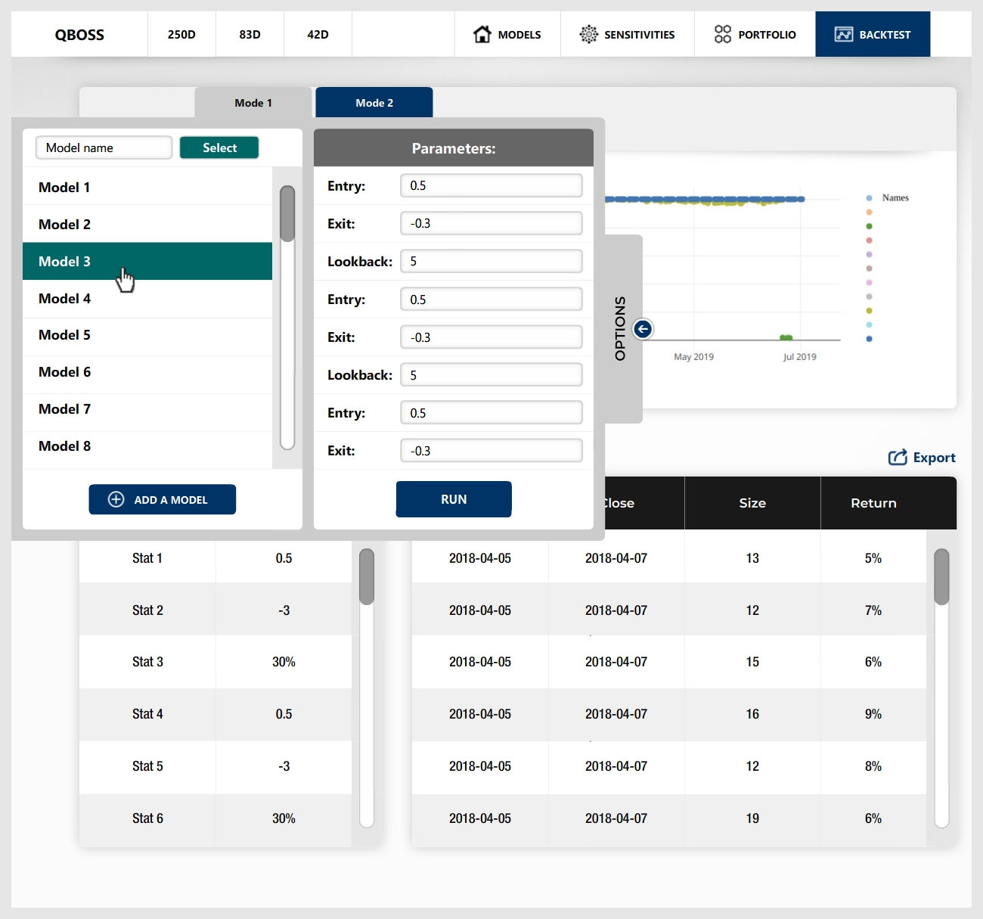Viewport: 983px width, 919px height.
Task: Collapse Options panel with arrow icon
Action: pyautogui.click(x=643, y=329)
